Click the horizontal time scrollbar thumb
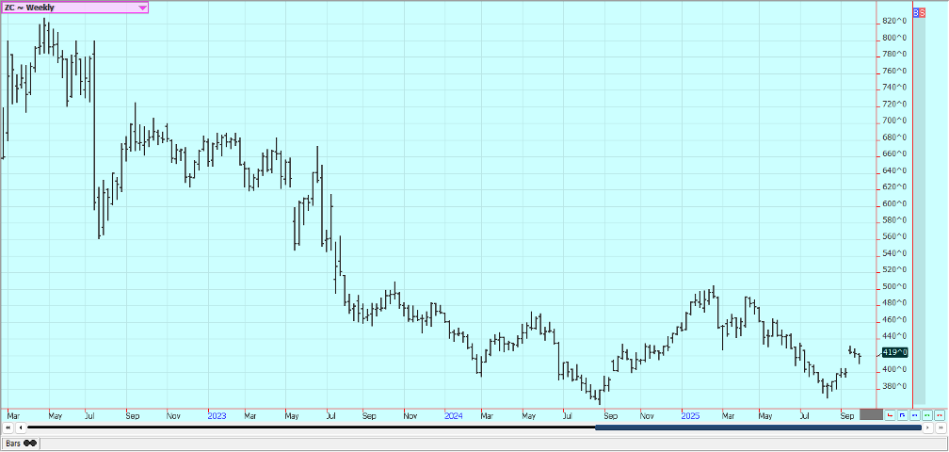This screenshot has width=949, height=452. (x=758, y=428)
